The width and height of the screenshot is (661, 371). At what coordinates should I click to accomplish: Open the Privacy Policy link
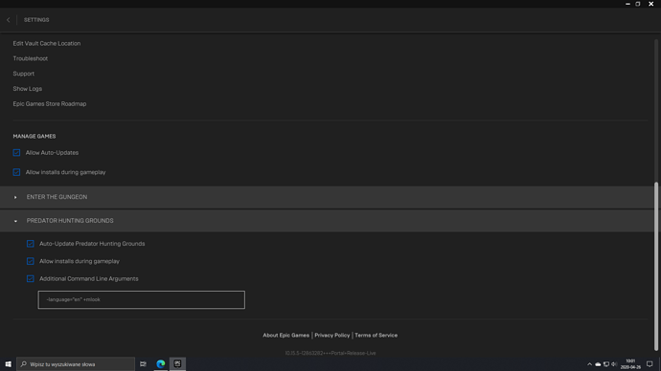tap(331, 336)
